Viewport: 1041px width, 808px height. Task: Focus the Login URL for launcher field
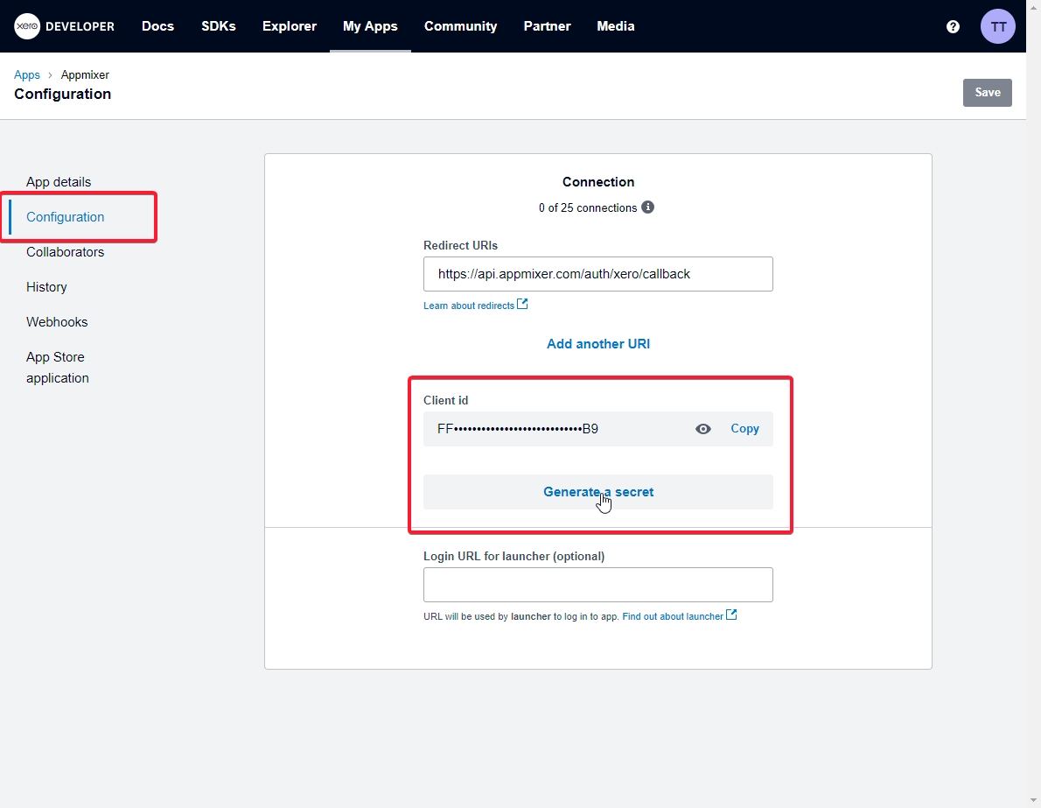[x=597, y=585]
